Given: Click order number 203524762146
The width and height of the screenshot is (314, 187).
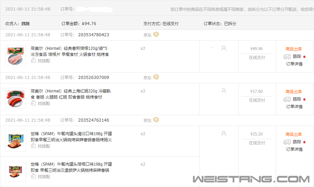Looking at the screenshot, I should (x=93, y=120).
